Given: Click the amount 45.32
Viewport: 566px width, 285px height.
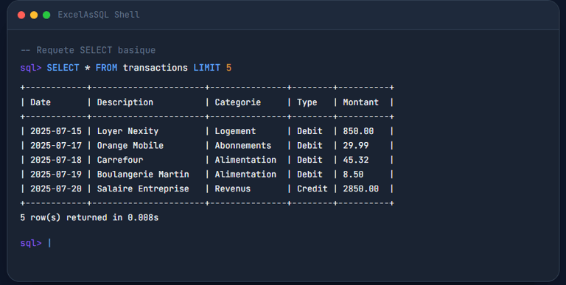Looking at the screenshot, I should point(356,161).
